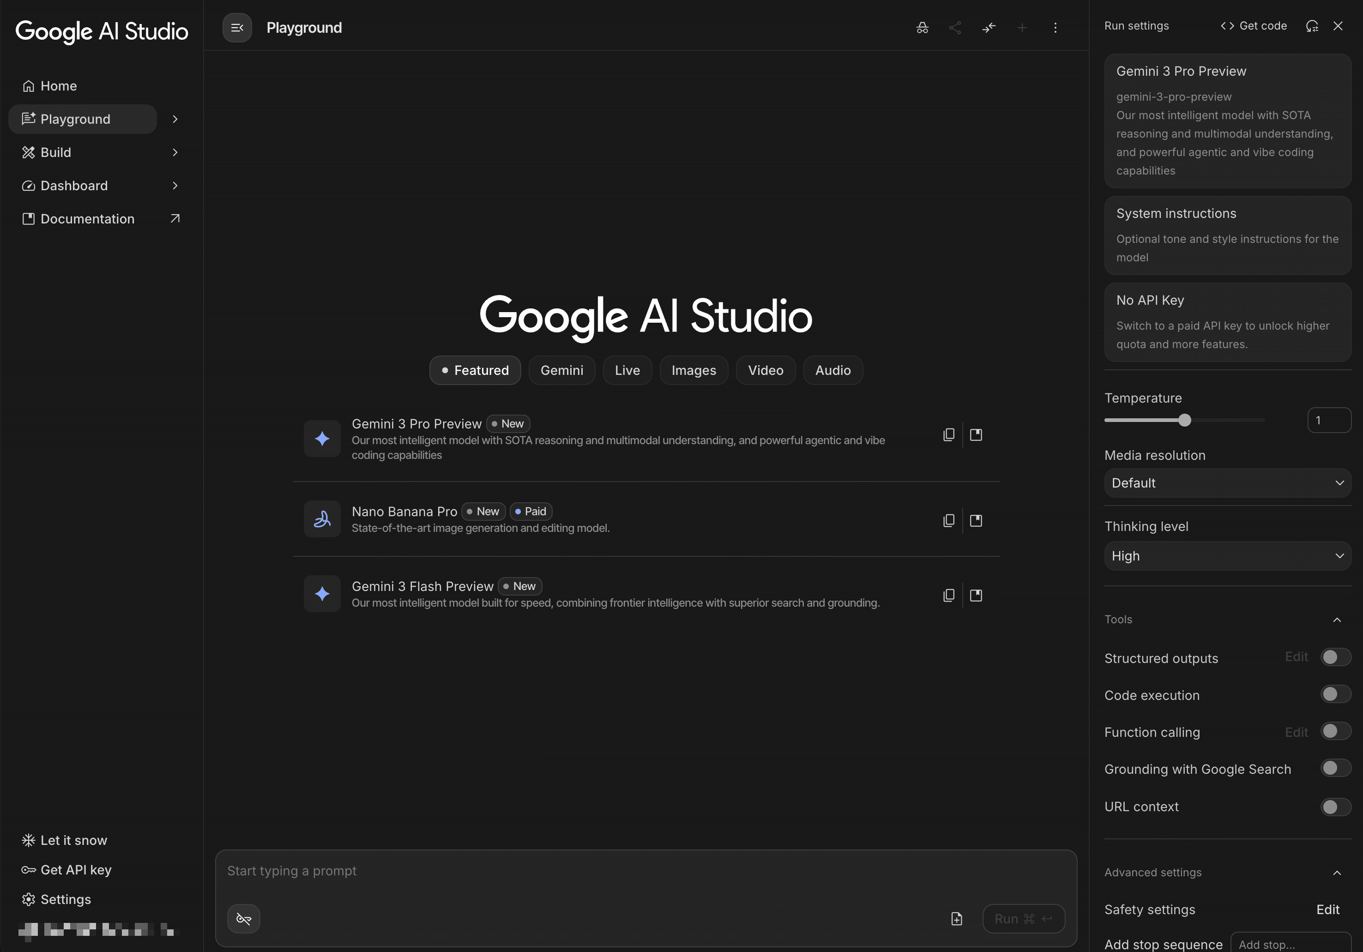
Task: Click the Temperature slider handle
Action: 1184,420
